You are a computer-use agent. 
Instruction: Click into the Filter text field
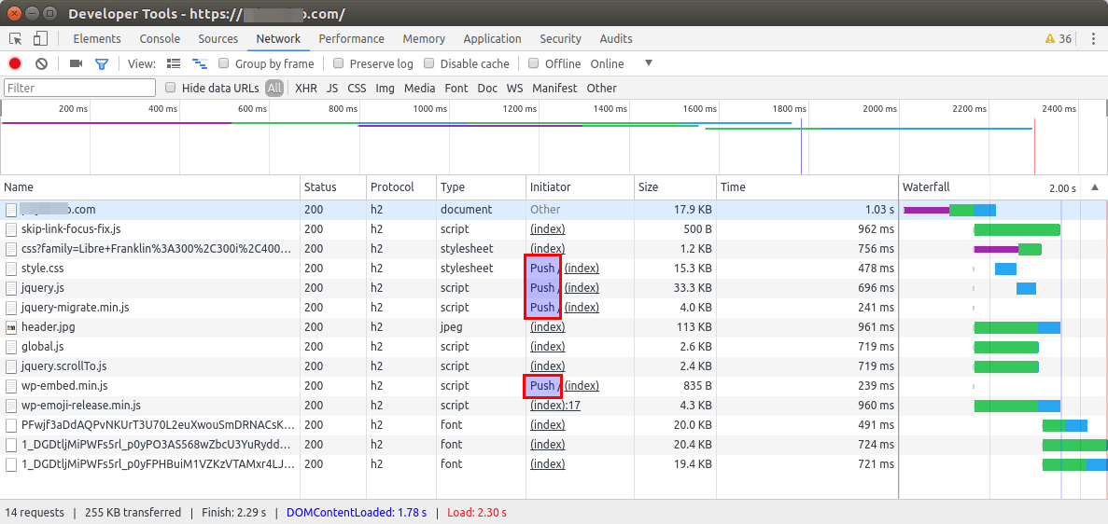[79, 88]
